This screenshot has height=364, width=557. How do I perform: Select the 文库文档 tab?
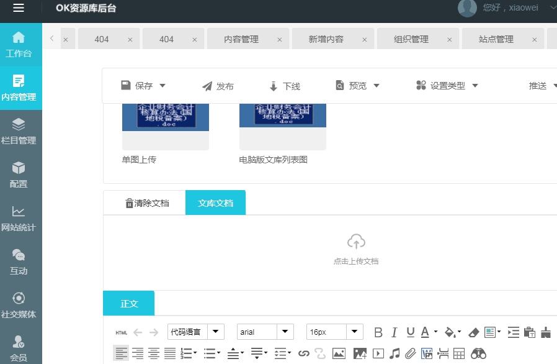pos(215,203)
